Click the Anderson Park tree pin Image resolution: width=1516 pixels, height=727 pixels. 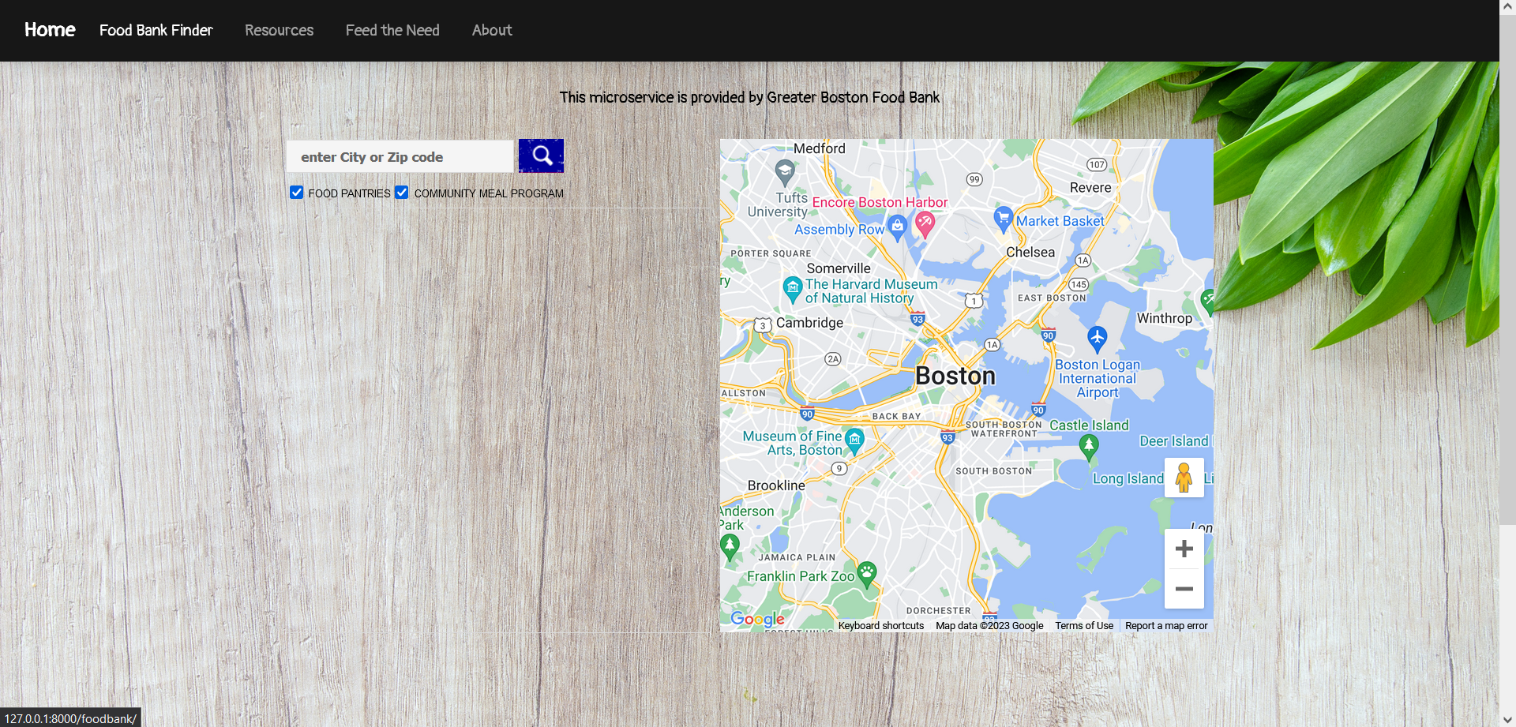coord(730,546)
